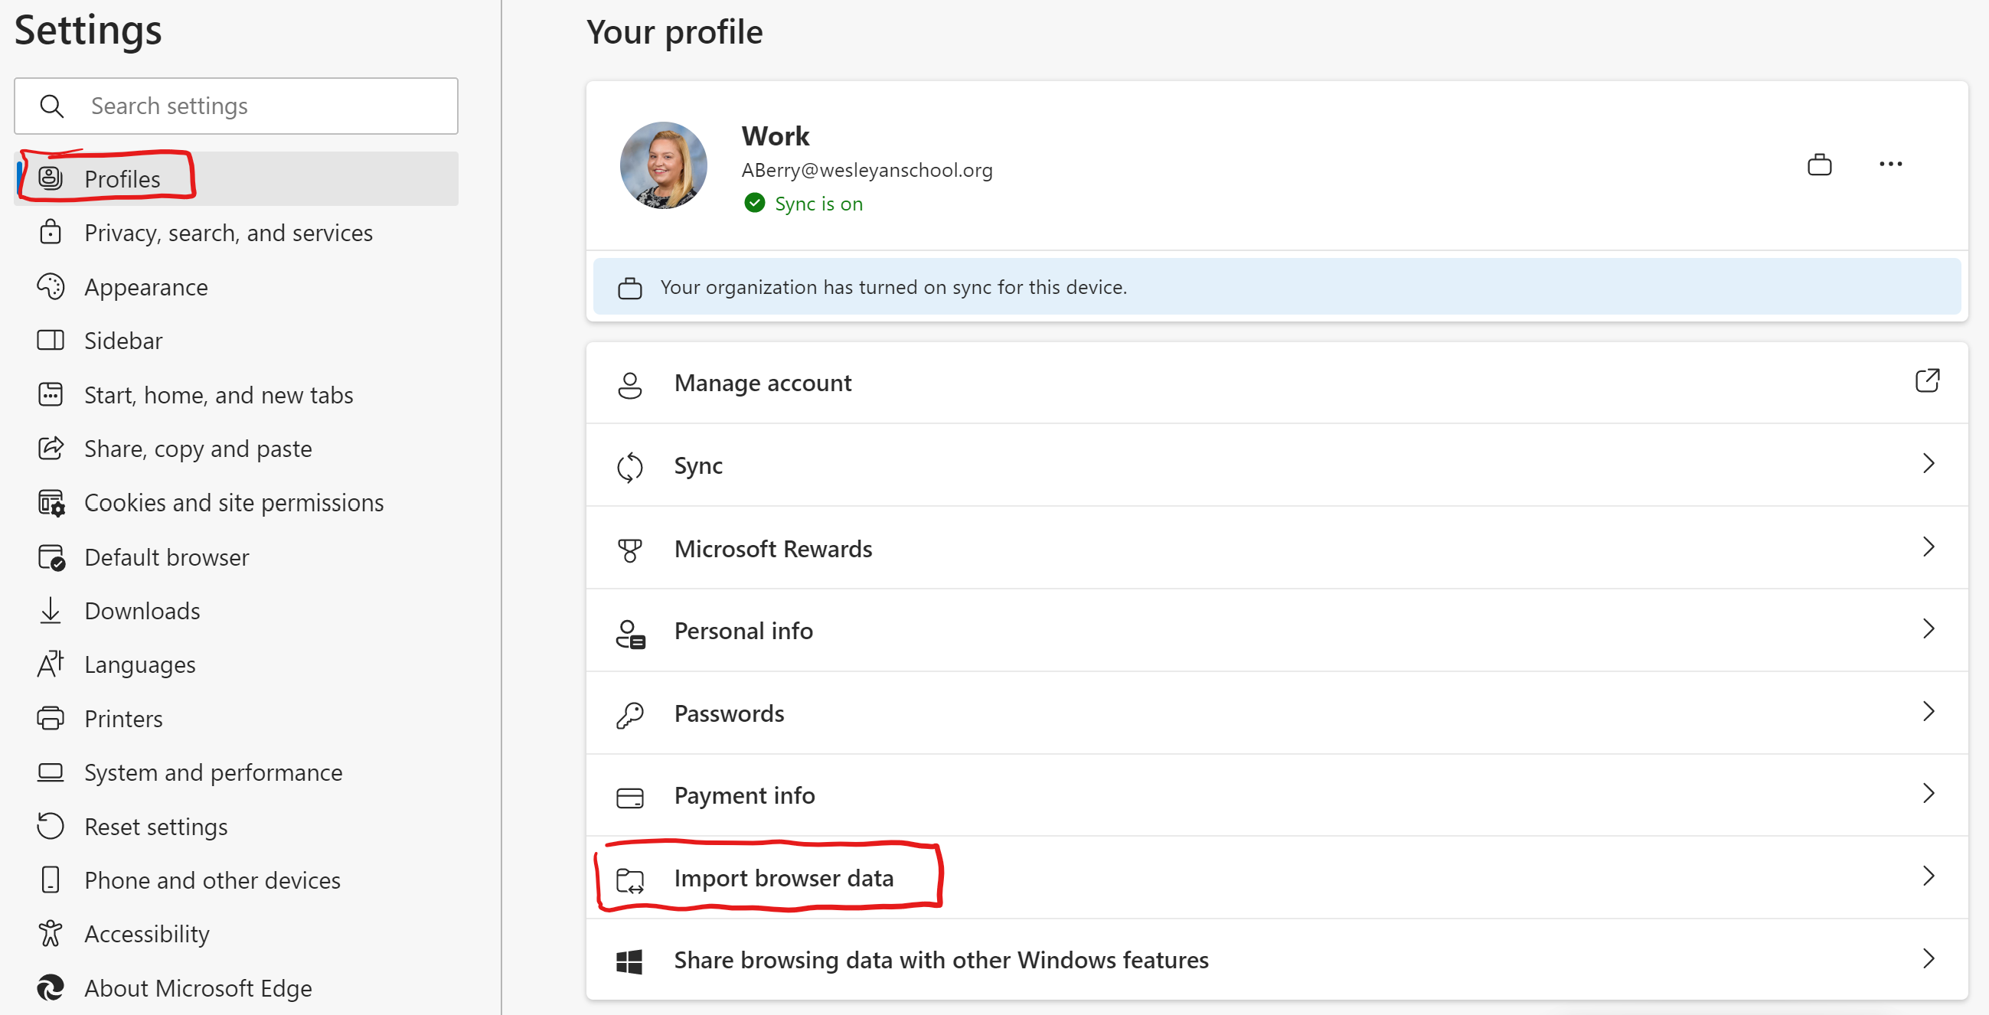Expand the Microsoft Rewards section
The height and width of the screenshot is (1015, 1989).
[1929, 547]
